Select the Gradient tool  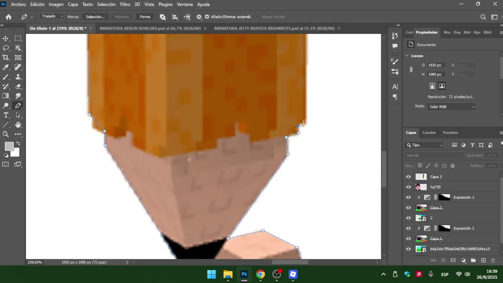[x=6, y=96]
